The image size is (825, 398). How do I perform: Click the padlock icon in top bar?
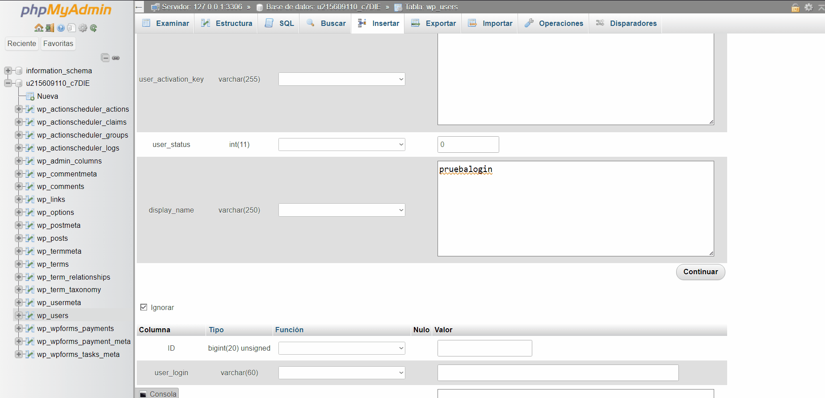point(796,8)
